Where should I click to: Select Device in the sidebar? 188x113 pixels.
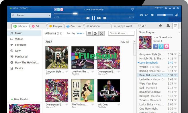(x=24, y=68)
